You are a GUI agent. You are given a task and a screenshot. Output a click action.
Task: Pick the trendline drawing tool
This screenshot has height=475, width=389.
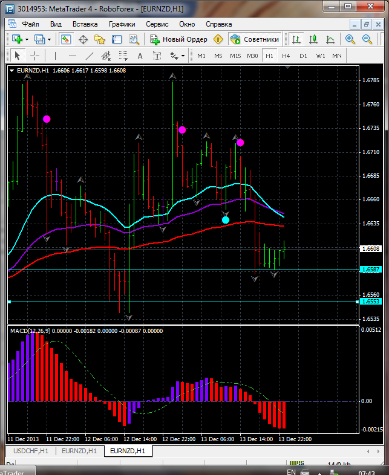(90, 56)
